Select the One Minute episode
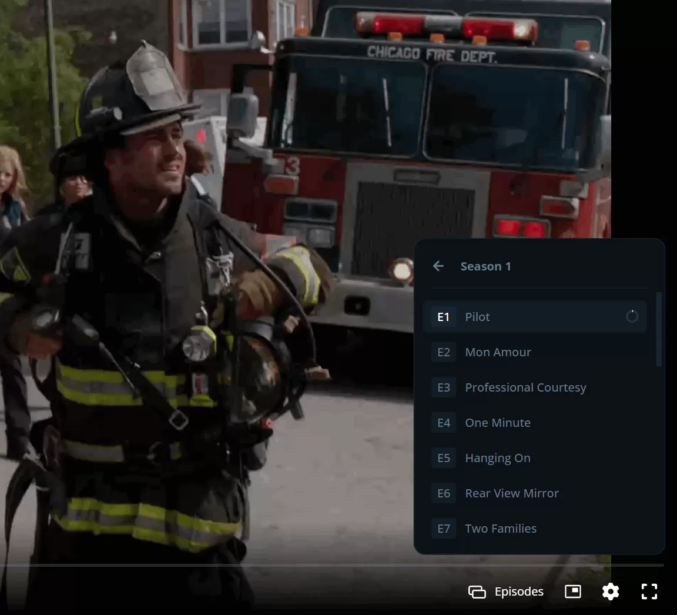Screen dimensions: 677x615 tap(498, 423)
